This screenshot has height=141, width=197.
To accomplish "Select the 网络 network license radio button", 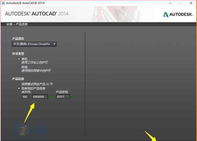I will point(19,67).
